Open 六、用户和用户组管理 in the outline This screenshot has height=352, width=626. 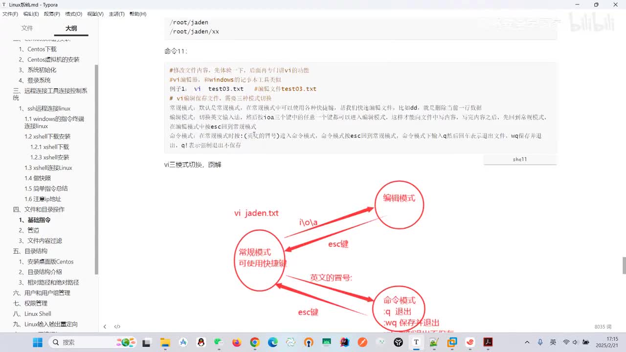pos(42,293)
